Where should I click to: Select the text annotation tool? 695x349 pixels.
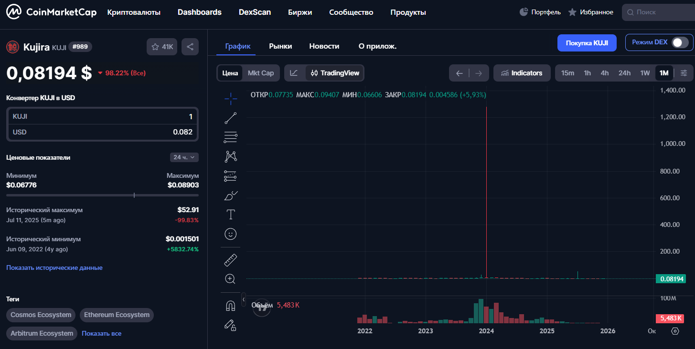(x=231, y=215)
